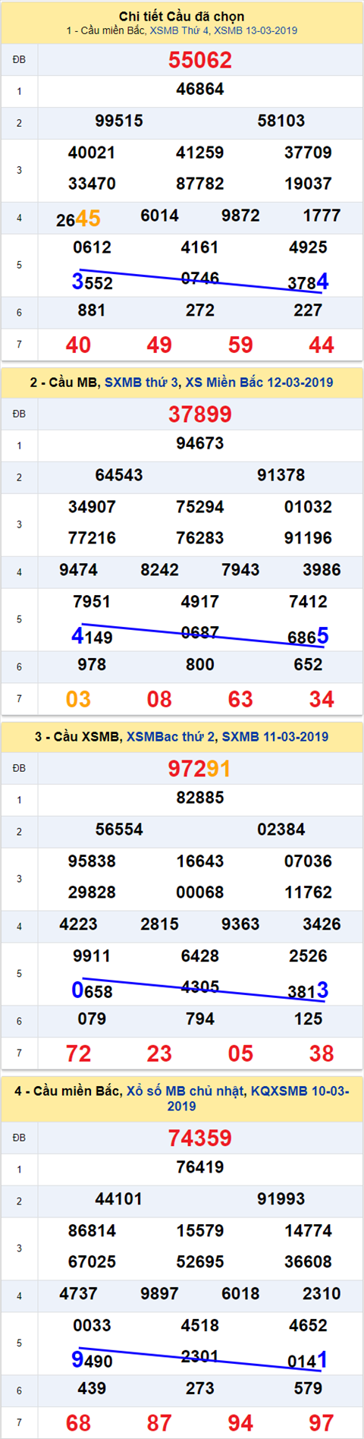The height and width of the screenshot is (1439, 364).
Task: Click first prize number 82885
Action: pos(200,798)
